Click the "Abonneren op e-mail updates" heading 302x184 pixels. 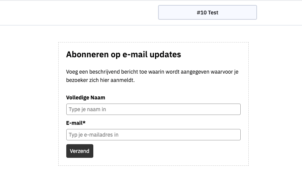pos(123,55)
